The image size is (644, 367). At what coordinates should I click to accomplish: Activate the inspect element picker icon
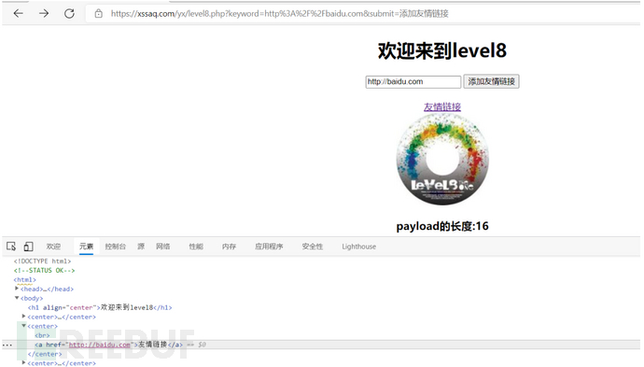(11, 247)
